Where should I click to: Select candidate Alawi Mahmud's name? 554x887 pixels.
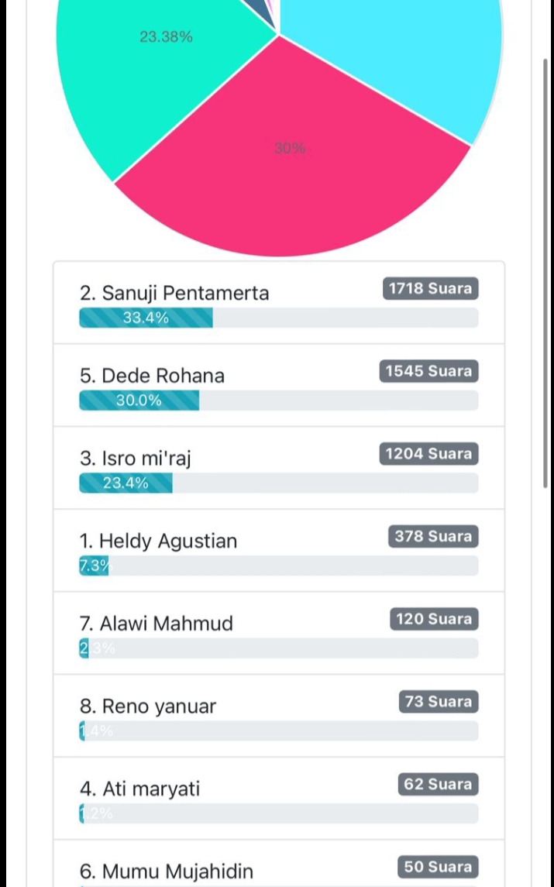(156, 624)
